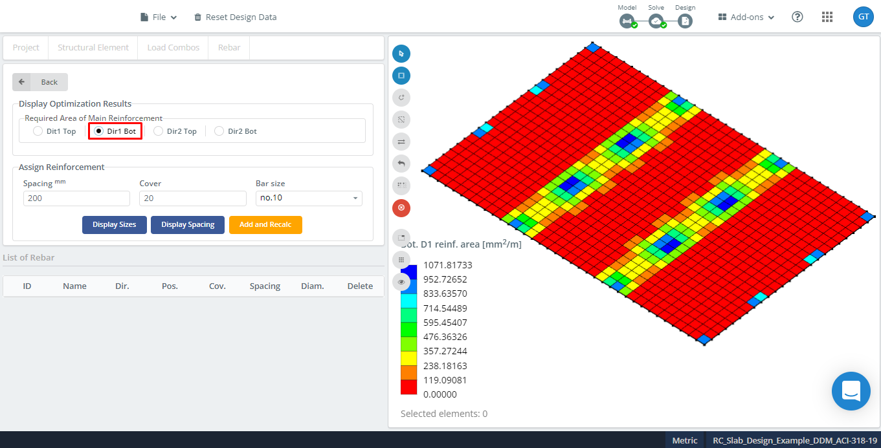The width and height of the screenshot is (881, 448).
Task: Click the invert selection arrows icon
Action: tap(401, 142)
